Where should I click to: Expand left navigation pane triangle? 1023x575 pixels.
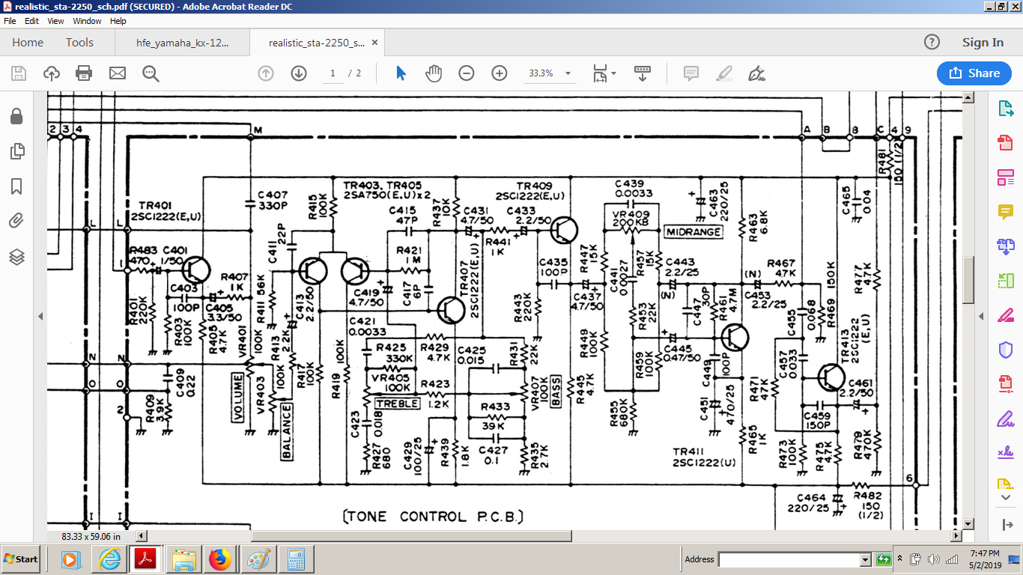click(x=40, y=317)
